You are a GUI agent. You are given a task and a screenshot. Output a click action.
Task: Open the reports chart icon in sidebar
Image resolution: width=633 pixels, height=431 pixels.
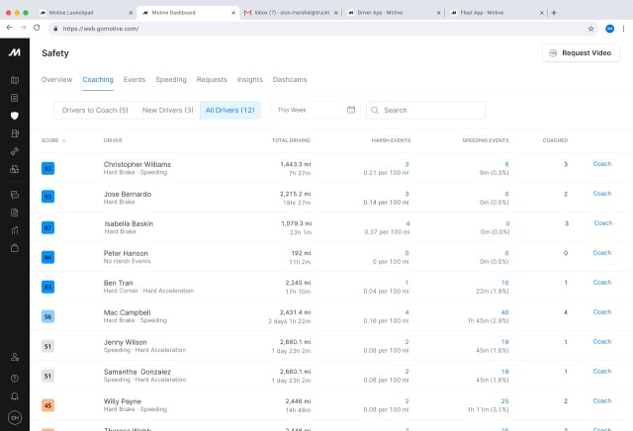[x=14, y=230]
